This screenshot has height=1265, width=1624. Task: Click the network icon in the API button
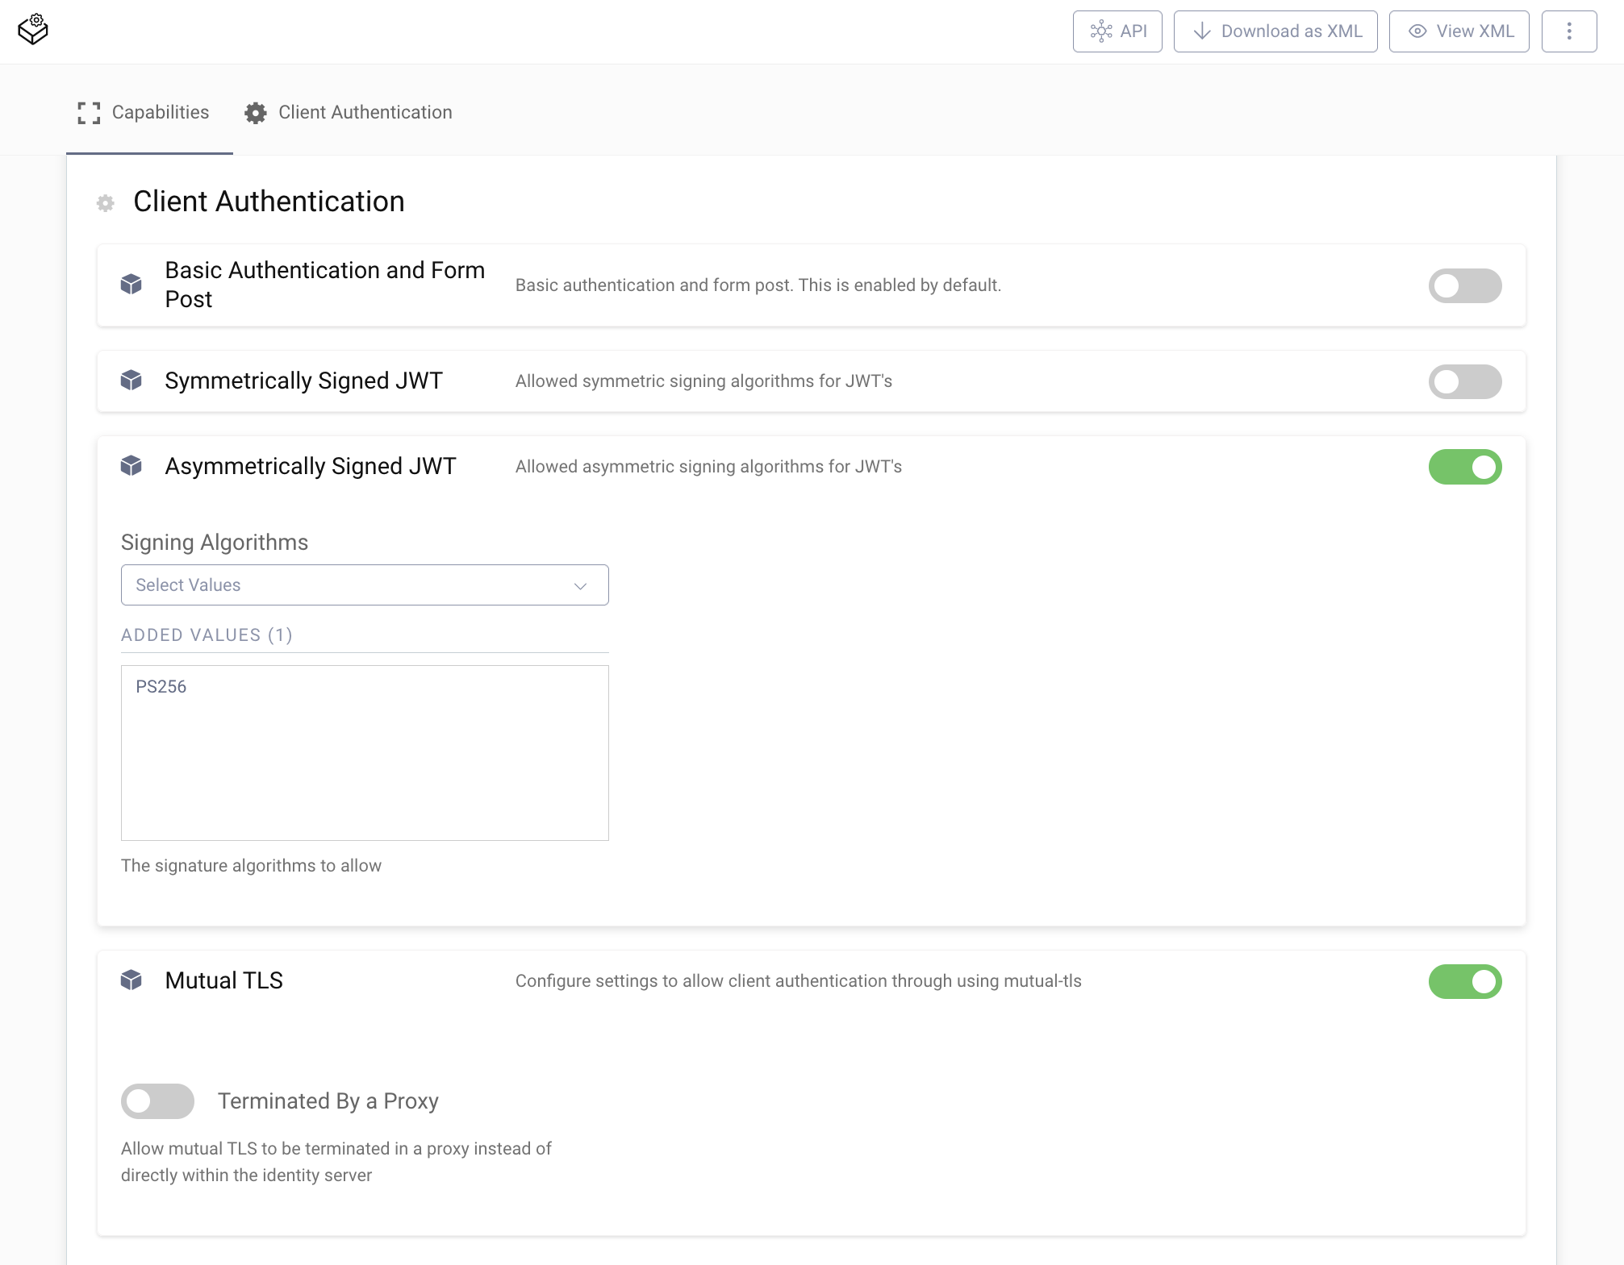[1101, 31]
